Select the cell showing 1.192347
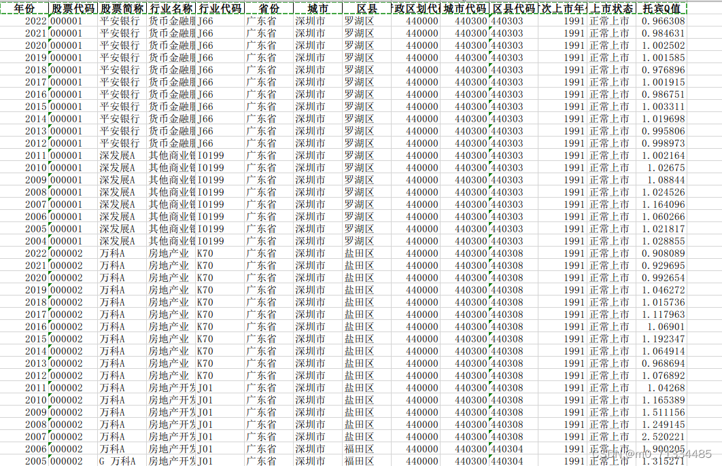The image size is (722, 466). point(661,338)
